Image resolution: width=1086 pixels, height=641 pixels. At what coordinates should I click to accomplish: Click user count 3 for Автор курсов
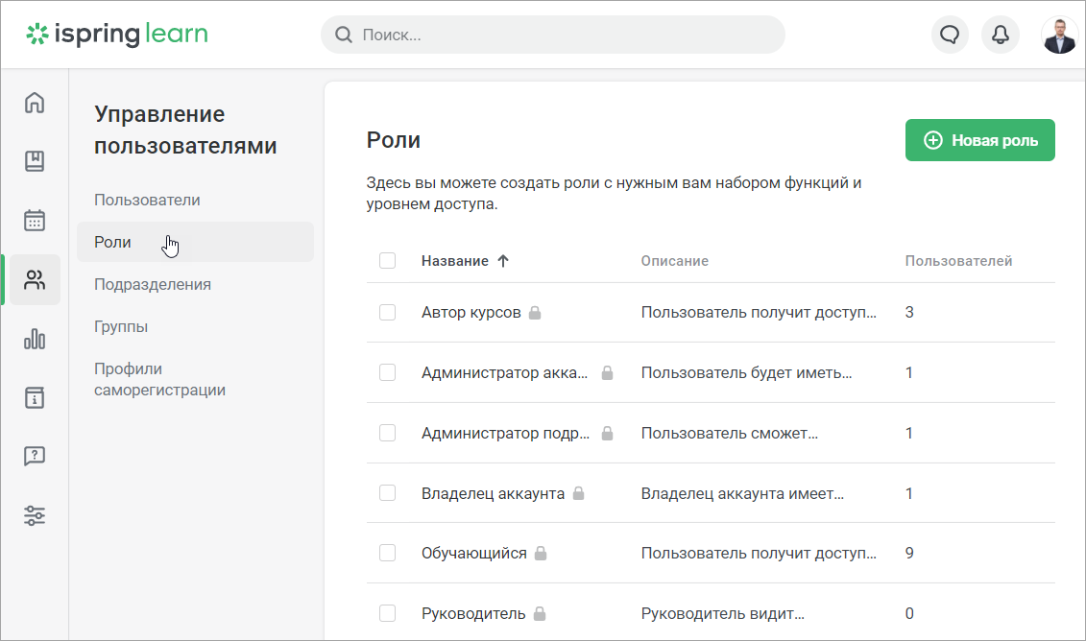pos(909,312)
